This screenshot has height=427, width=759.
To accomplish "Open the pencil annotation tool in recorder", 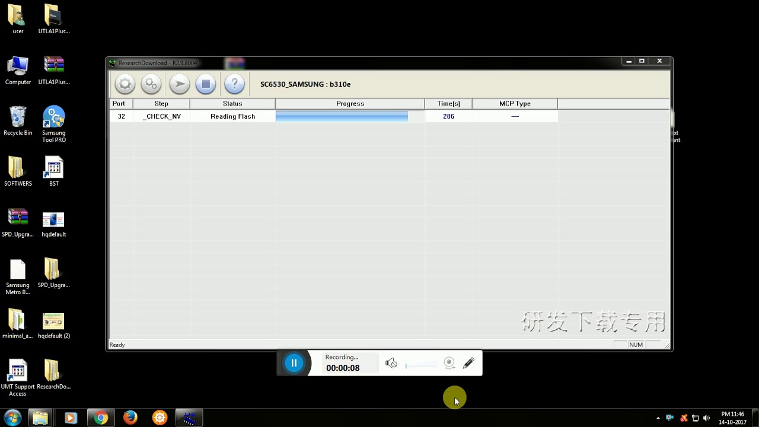I will [468, 363].
